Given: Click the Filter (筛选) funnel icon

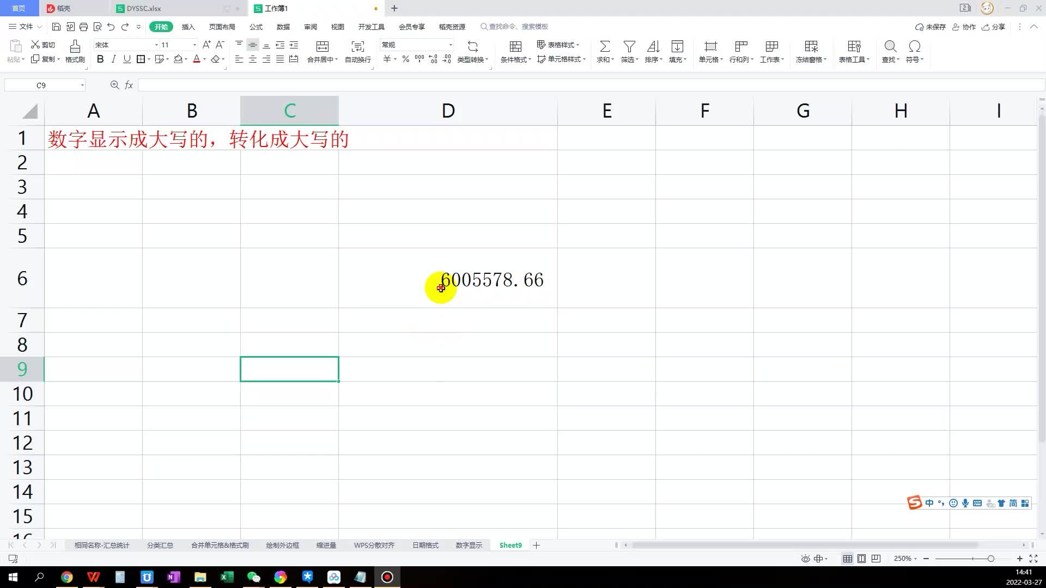Looking at the screenshot, I should coord(629,46).
